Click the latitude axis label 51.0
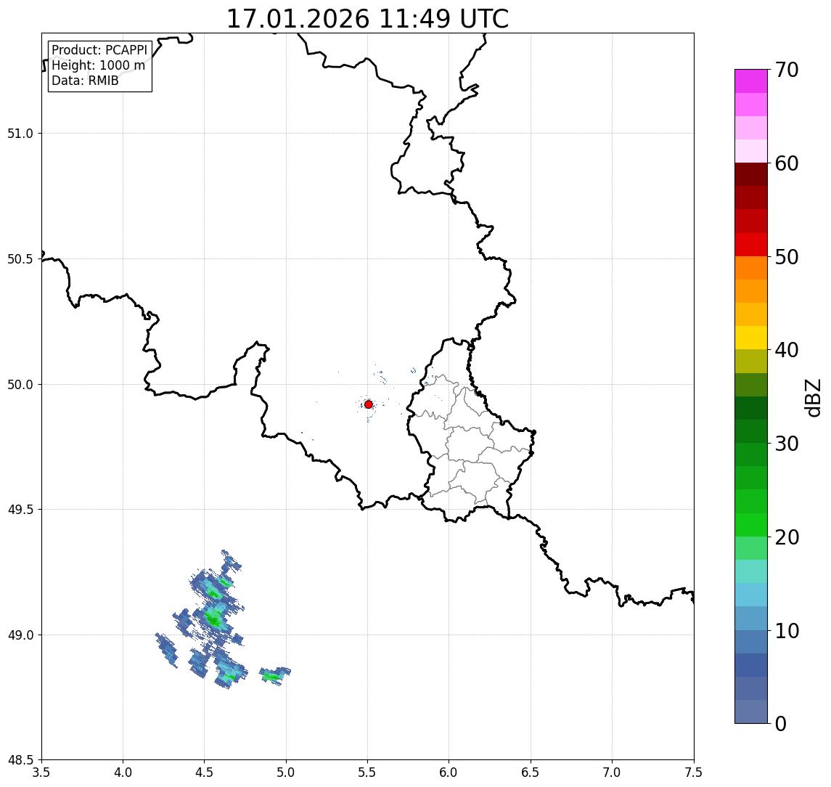Viewport: 831px width, 787px height. 20,134
